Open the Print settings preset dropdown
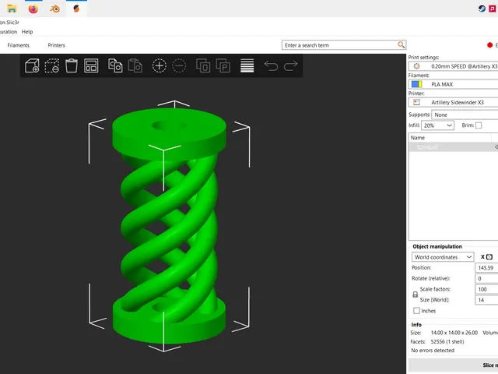Image resolution: width=498 pixels, height=374 pixels. pos(453,66)
